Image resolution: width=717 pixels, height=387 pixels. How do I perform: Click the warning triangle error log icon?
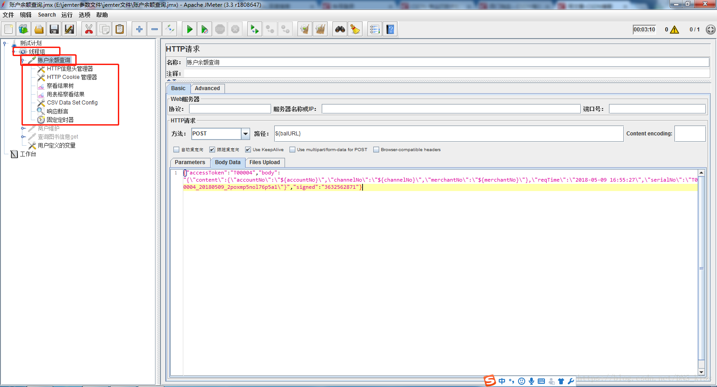pyautogui.click(x=674, y=30)
